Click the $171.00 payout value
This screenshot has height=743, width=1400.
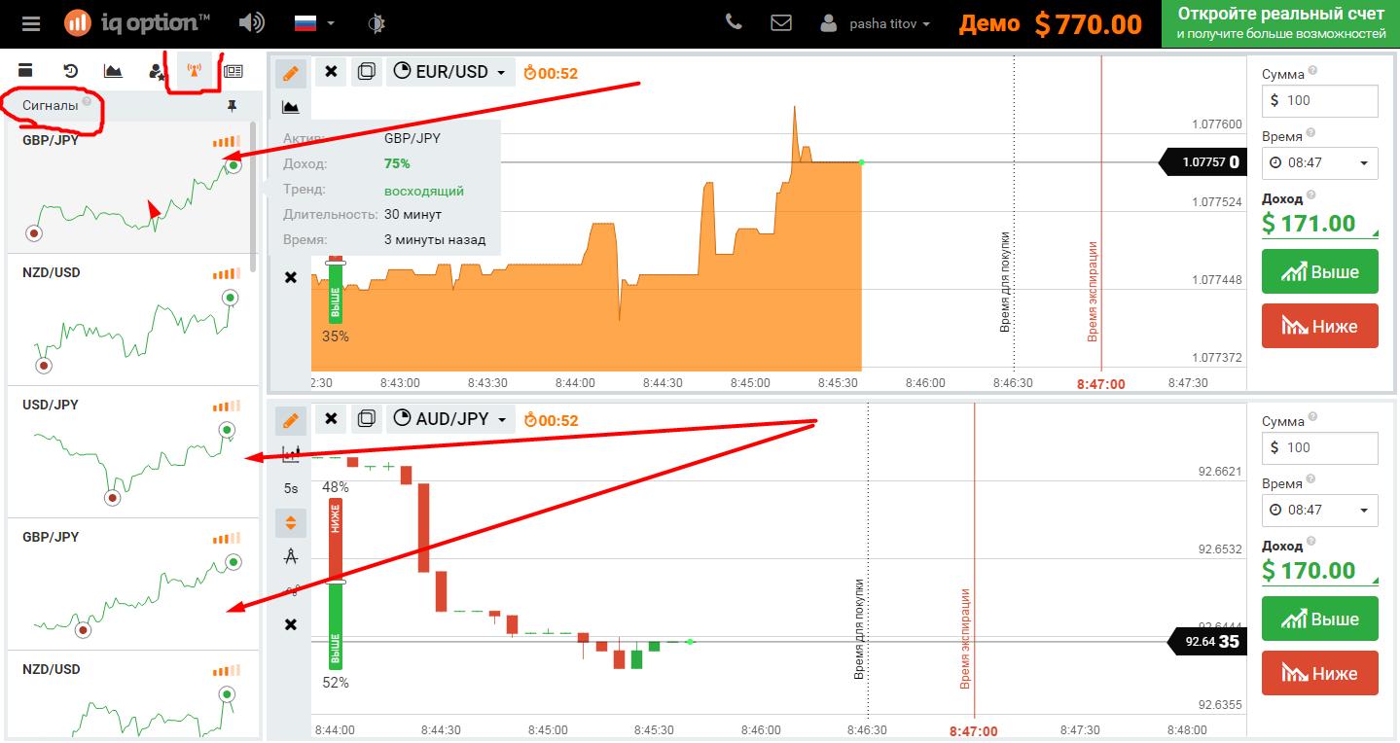(x=1309, y=224)
